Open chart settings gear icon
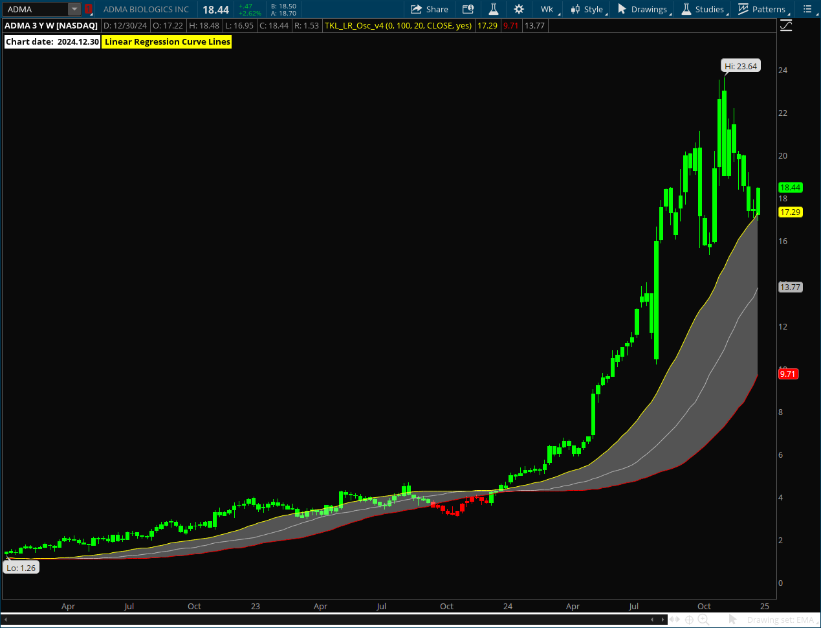The width and height of the screenshot is (821, 628). coord(519,9)
